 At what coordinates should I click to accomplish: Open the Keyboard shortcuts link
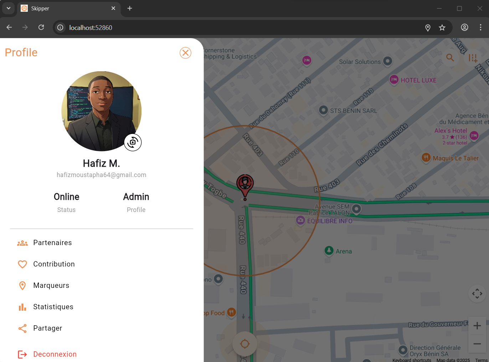pos(412,360)
